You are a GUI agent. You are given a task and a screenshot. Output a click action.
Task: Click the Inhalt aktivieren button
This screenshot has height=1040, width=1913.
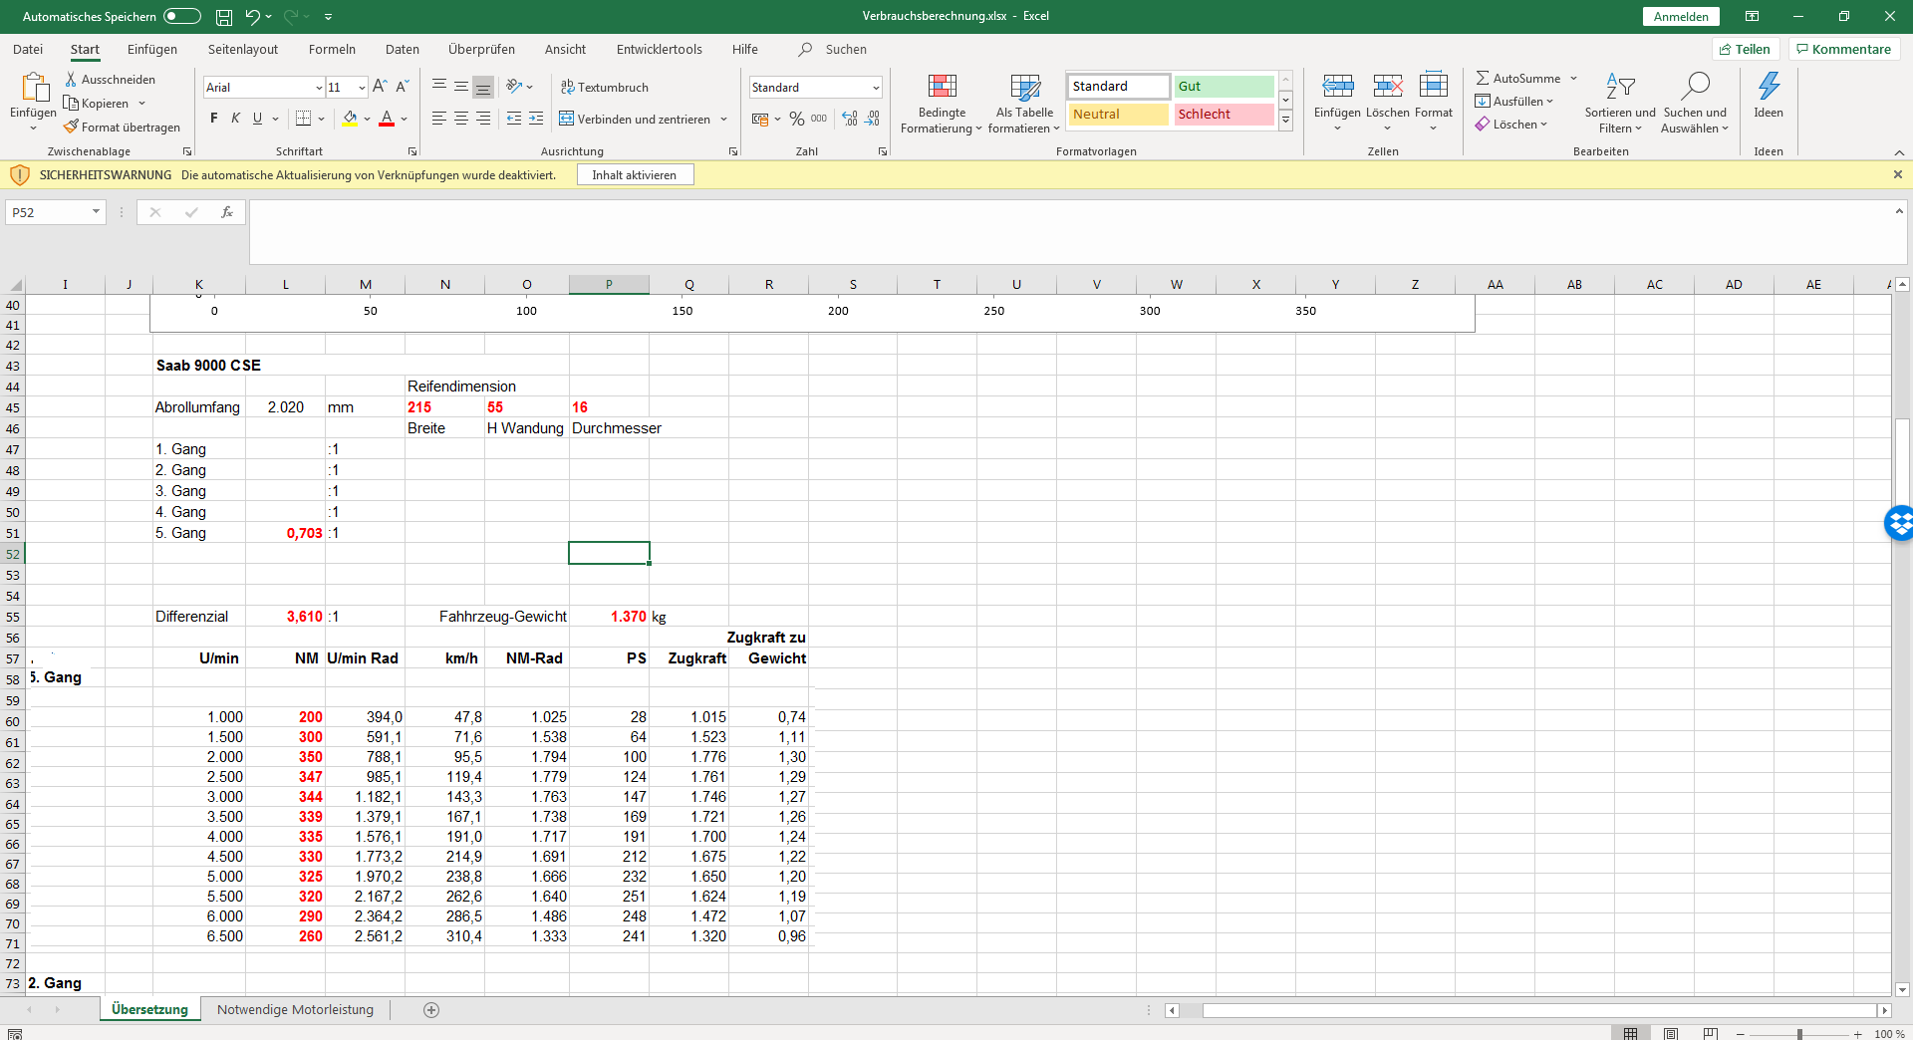pyautogui.click(x=635, y=175)
